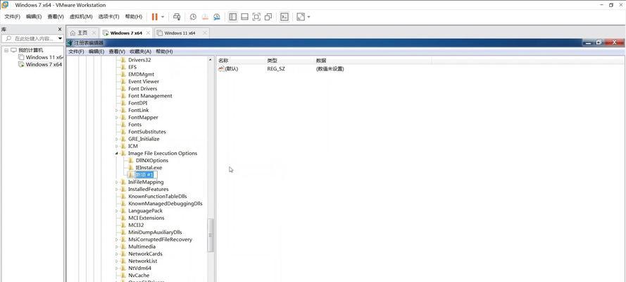Click the enter full screen icon
Viewport: 626px width, 282px height.
[x=257, y=17]
